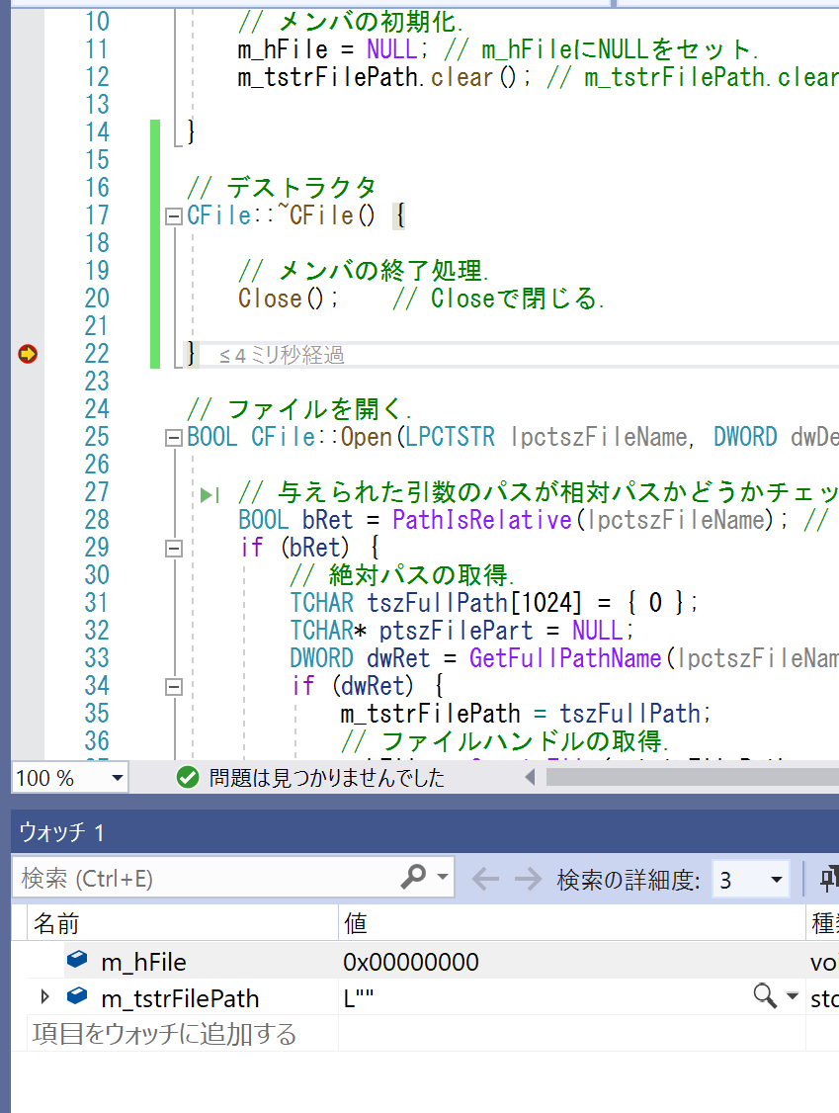839x1113 pixels.
Task: Select the ウォッチ 1 panel title
Action: (61, 832)
